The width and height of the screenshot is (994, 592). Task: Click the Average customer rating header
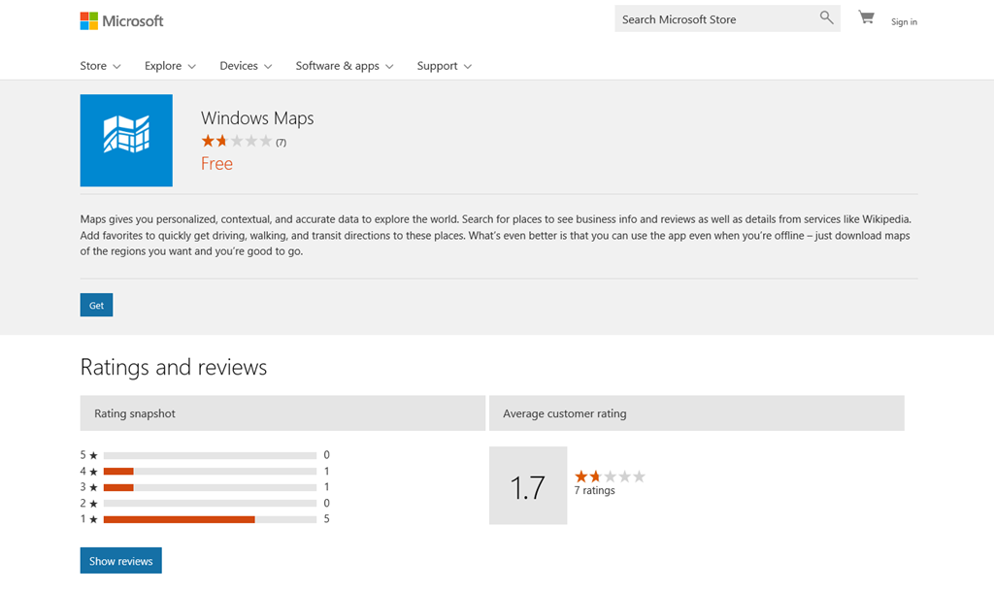[697, 413]
